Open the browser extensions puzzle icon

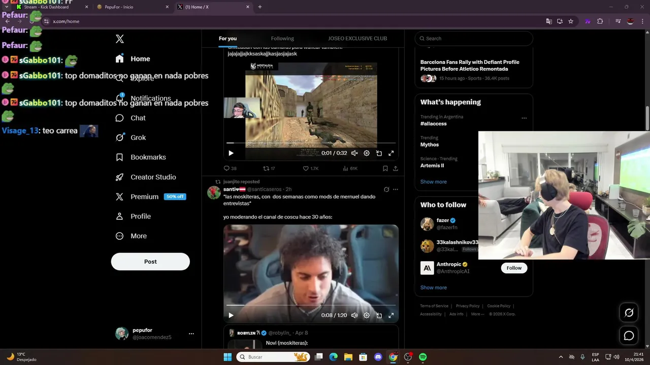point(600,21)
